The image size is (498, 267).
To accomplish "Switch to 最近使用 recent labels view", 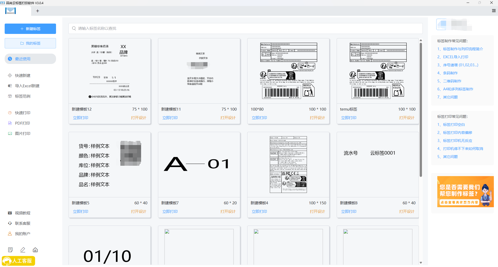I will (x=30, y=59).
